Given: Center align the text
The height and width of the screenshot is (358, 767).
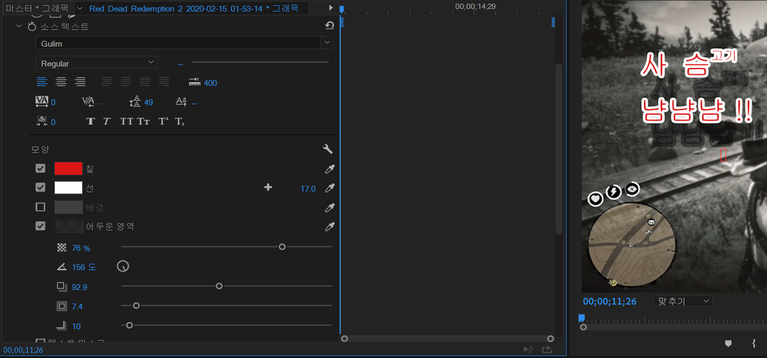Looking at the screenshot, I should pyautogui.click(x=61, y=82).
